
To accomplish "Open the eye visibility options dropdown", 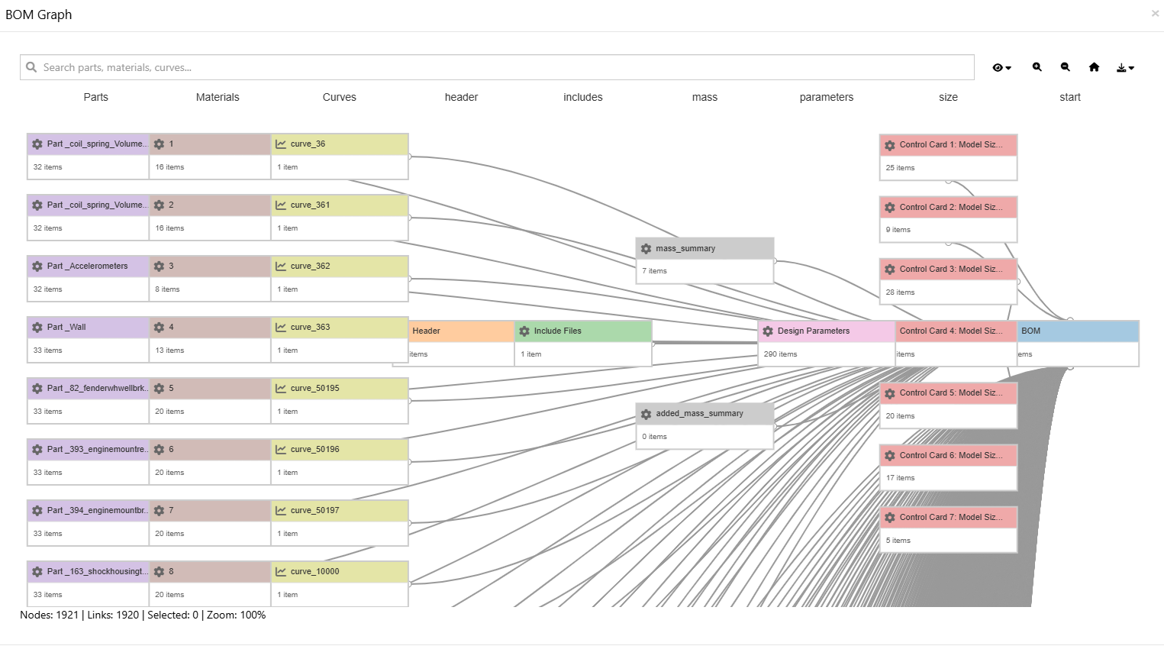I will 1001,68.
